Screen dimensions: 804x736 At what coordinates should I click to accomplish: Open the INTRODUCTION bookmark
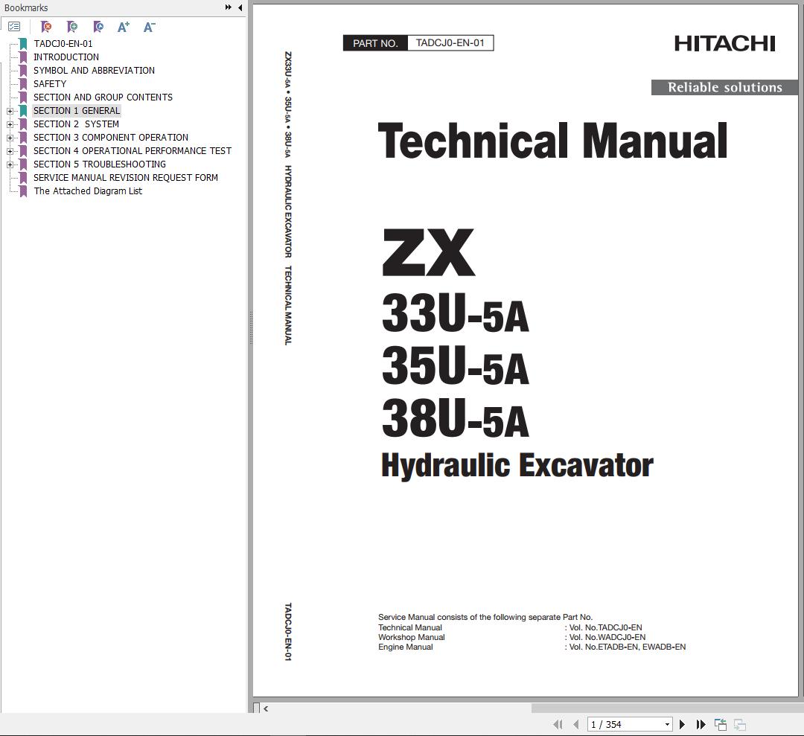coord(66,57)
